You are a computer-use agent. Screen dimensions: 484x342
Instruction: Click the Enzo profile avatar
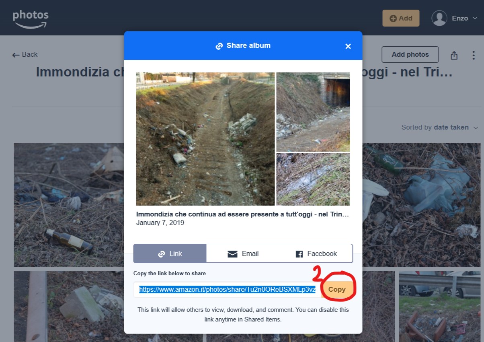pos(439,18)
